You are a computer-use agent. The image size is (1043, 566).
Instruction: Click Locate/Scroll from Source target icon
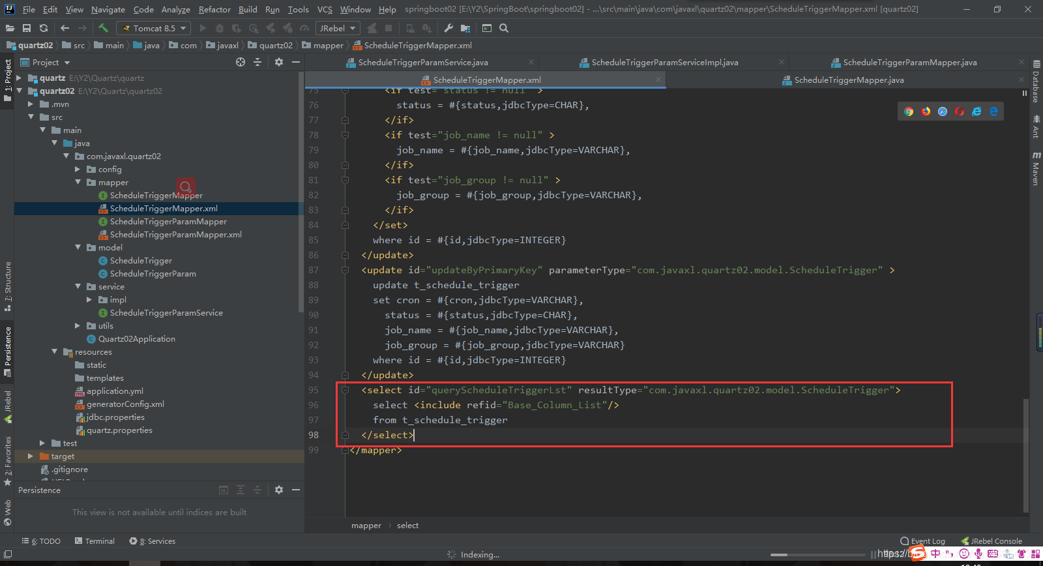[x=241, y=62]
